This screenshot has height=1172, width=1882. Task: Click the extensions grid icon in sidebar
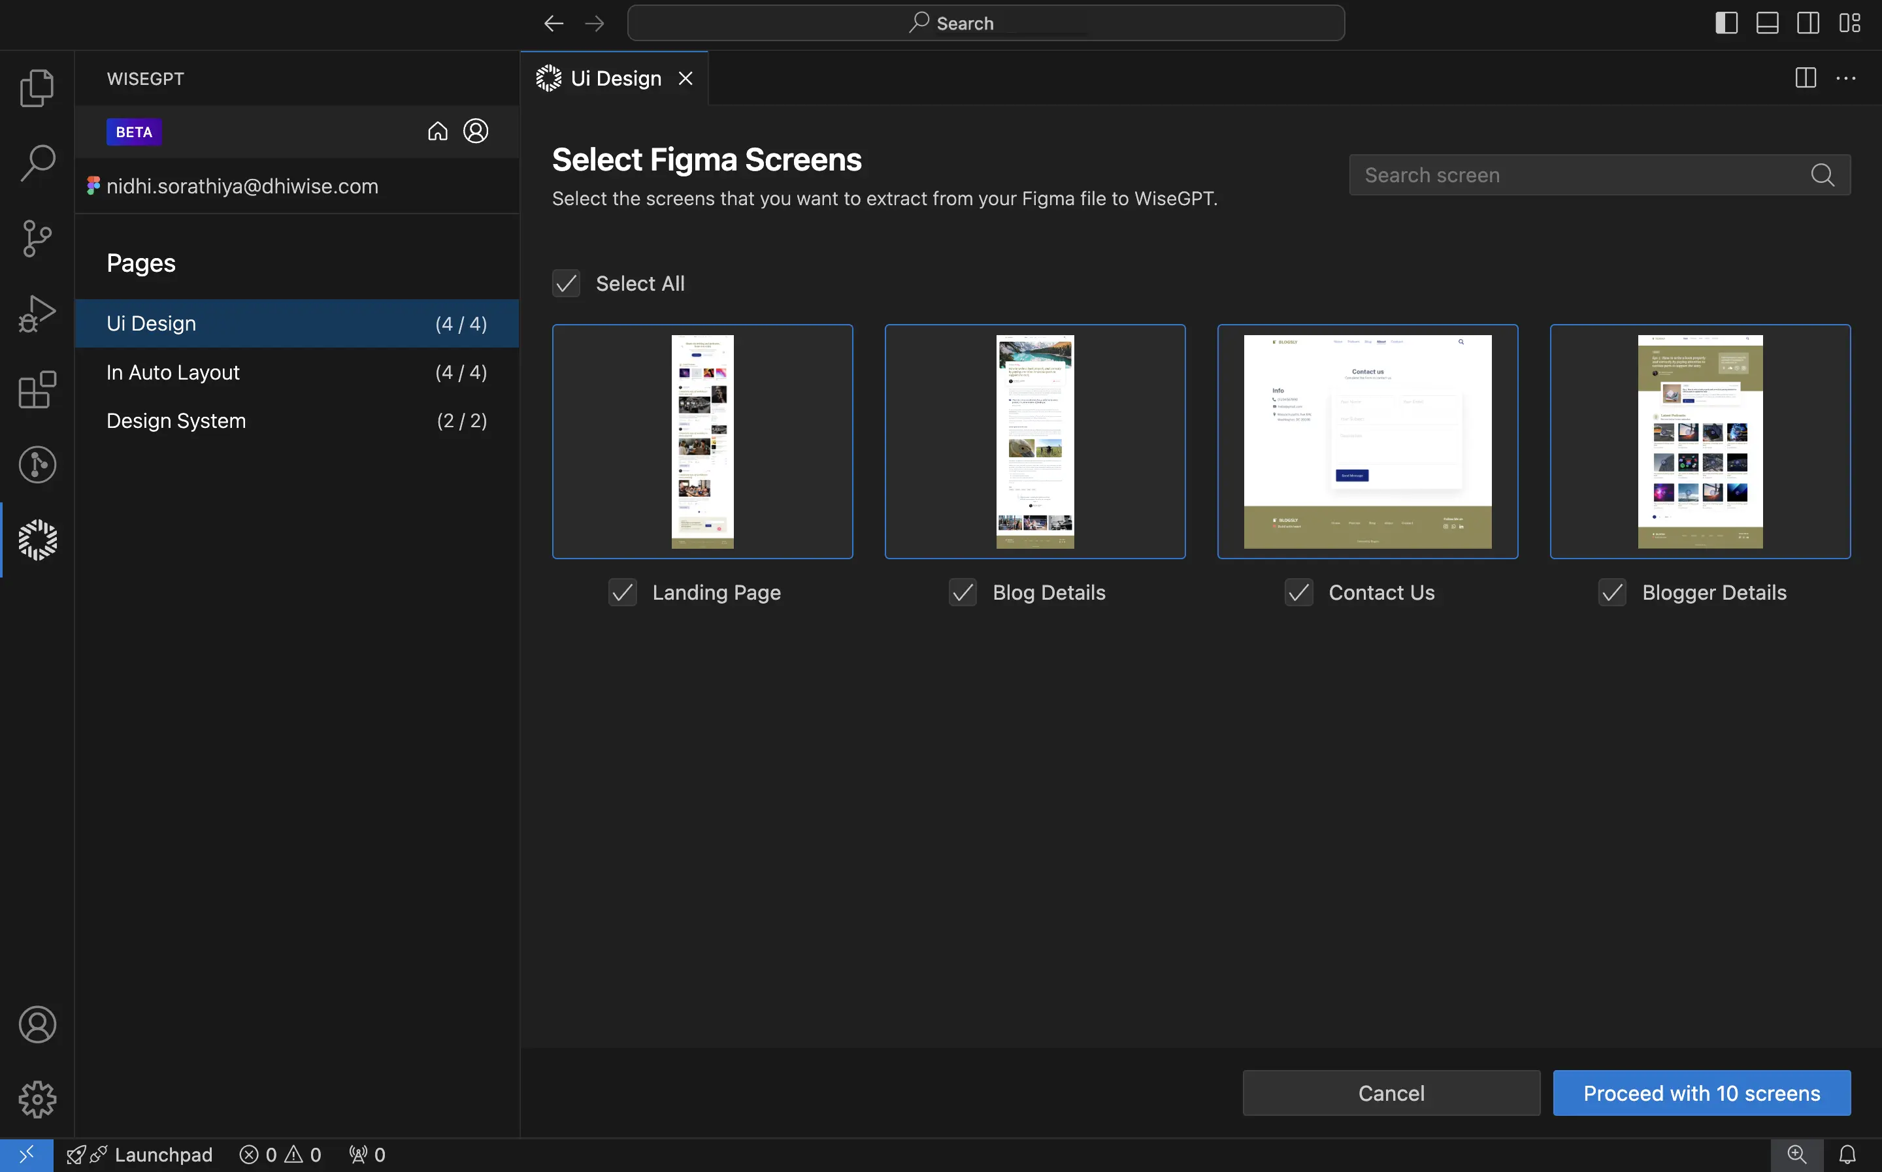click(37, 391)
